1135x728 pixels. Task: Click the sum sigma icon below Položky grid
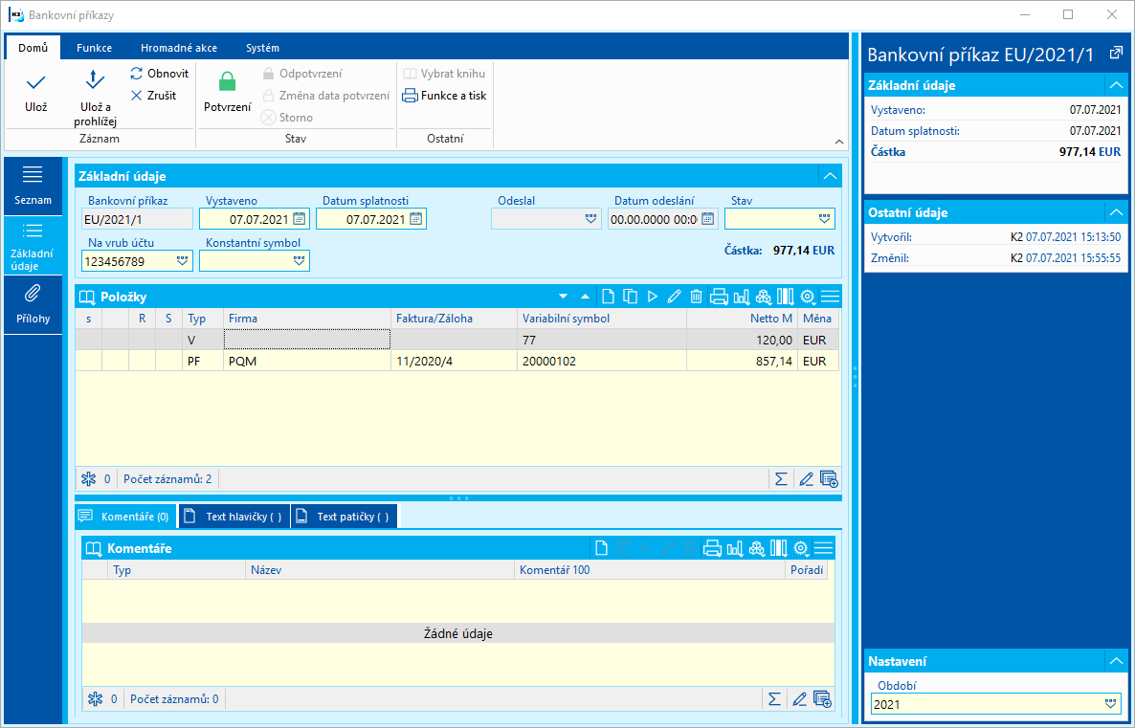click(780, 478)
